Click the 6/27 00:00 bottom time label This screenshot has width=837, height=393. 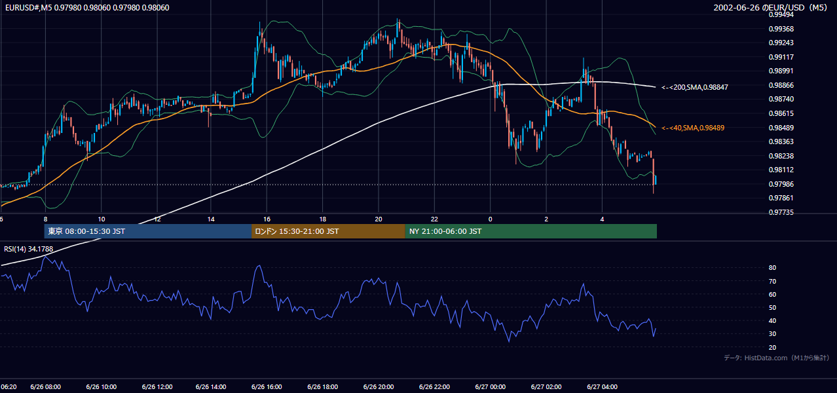(490, 387)
